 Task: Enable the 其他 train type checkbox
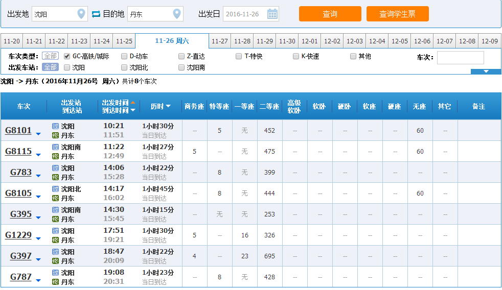(353, 56)
